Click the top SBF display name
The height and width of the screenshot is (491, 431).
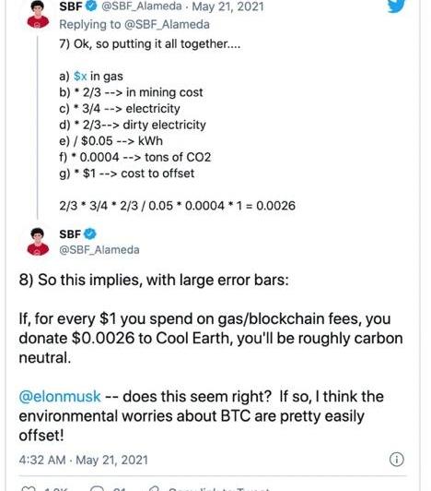(71, 6)
